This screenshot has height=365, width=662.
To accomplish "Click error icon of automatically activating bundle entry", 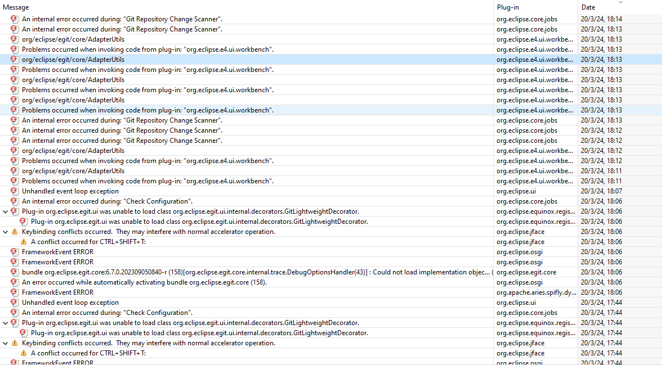I will (x=15, y=282).
